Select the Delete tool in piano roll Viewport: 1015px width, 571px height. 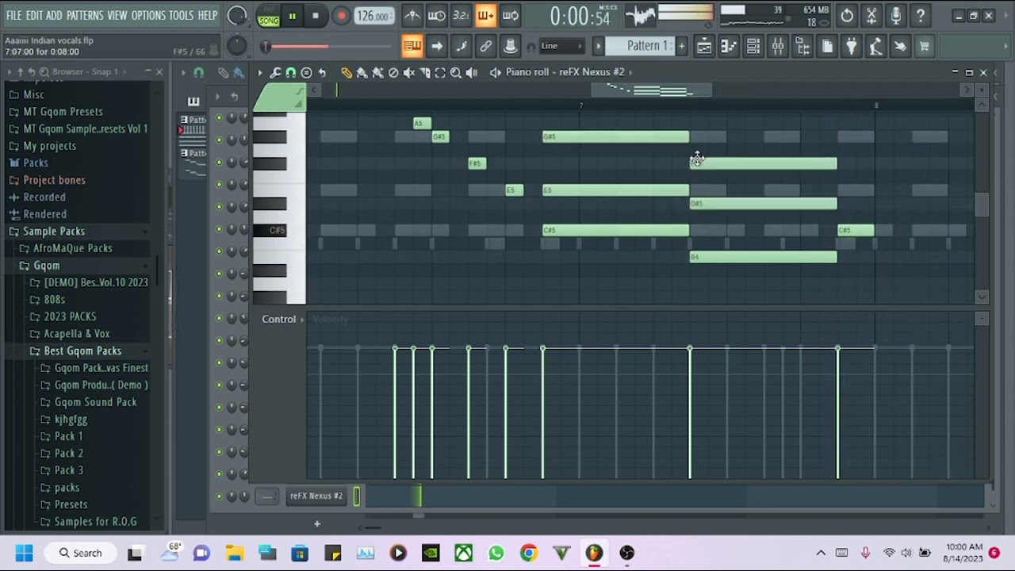coord(393,72)
